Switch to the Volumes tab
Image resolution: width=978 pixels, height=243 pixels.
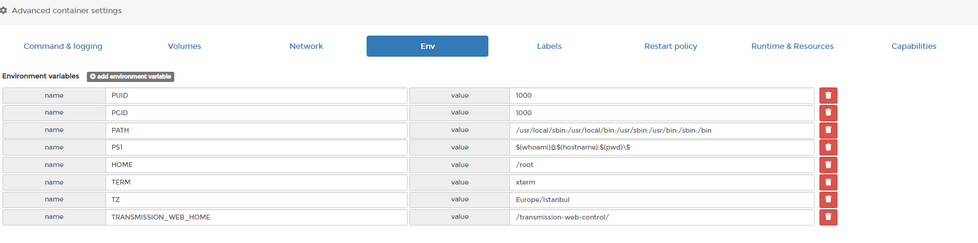185,46
